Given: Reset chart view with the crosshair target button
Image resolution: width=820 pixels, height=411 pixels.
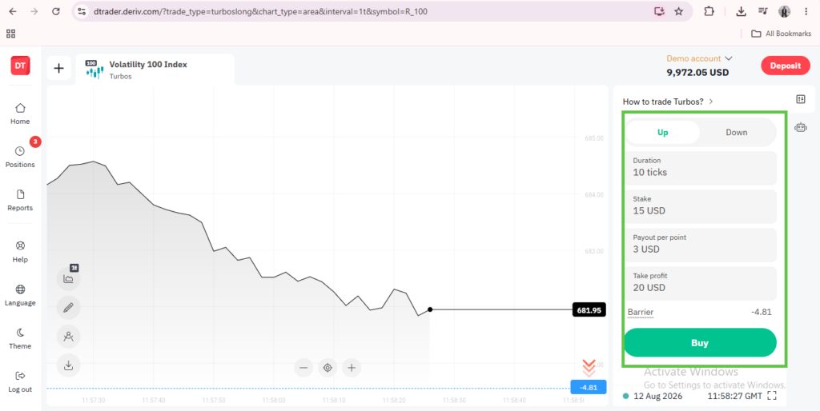Looking at the screenshot, I should tap(328, 368).
